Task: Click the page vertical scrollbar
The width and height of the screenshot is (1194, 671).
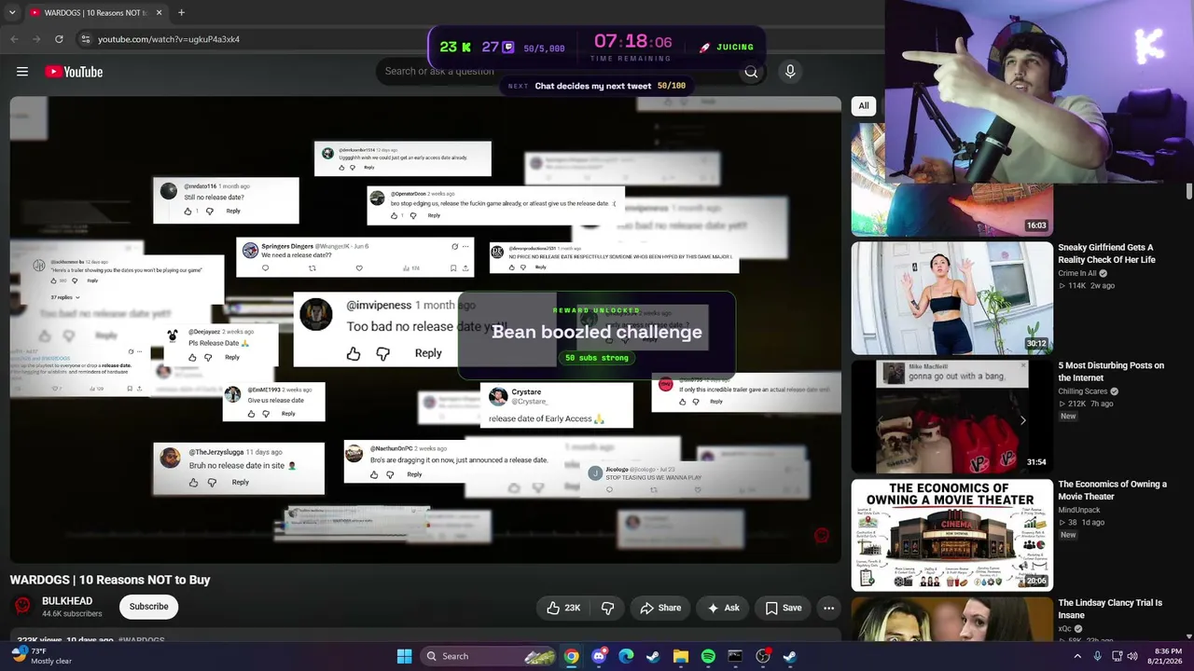Action: 1188,191
